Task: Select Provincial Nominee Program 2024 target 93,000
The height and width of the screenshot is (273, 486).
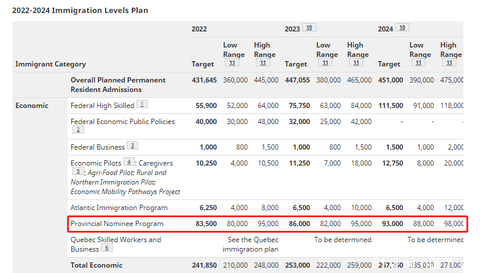Action: [x=392, y=224]
